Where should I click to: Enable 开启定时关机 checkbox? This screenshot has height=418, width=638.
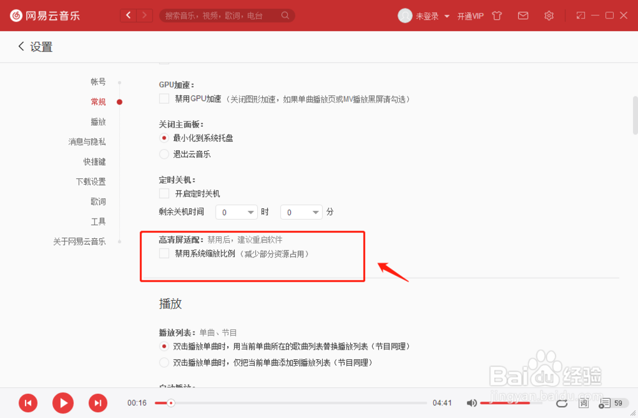[x=164, y=193]
